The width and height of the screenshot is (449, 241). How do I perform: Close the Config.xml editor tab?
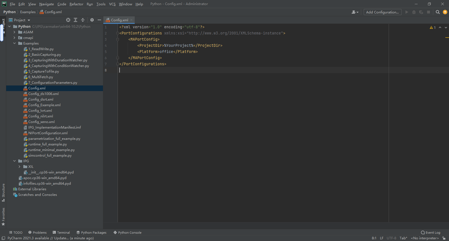[131, 20]
